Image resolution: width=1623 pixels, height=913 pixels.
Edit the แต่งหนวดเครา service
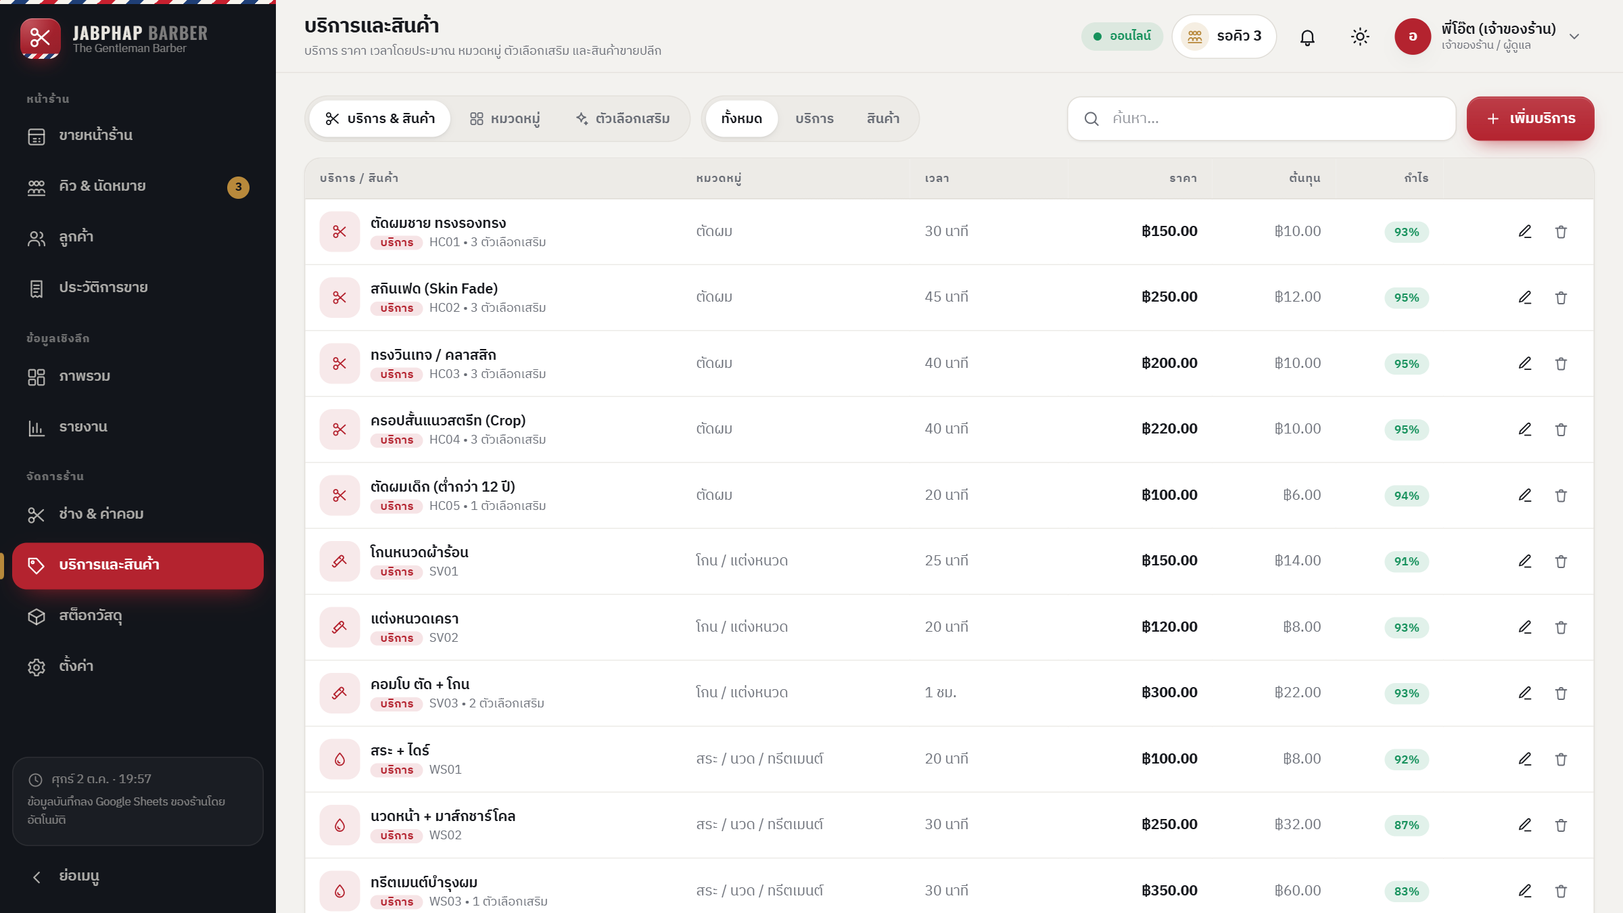1525,627
